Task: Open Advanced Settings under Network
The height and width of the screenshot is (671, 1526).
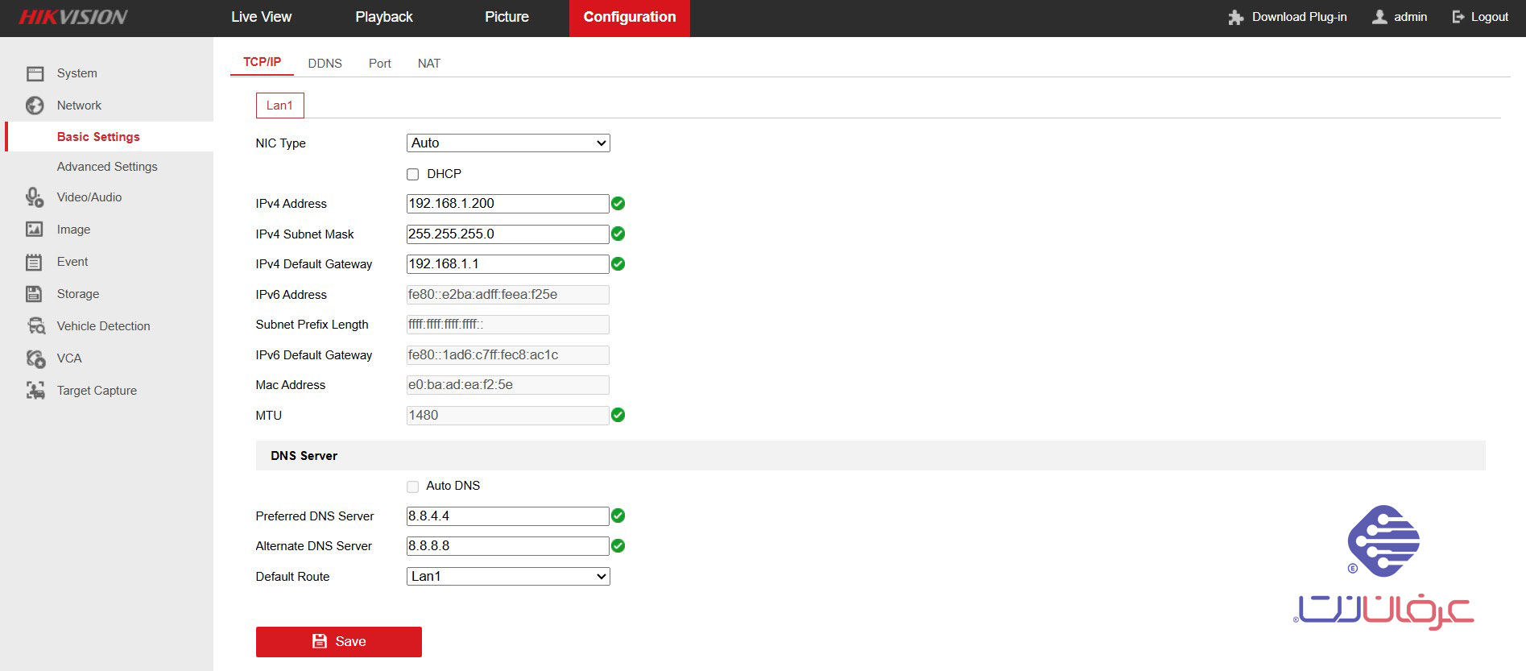Action: point(107,167)
